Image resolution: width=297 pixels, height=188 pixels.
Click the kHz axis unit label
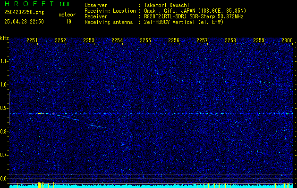point(4,38)
